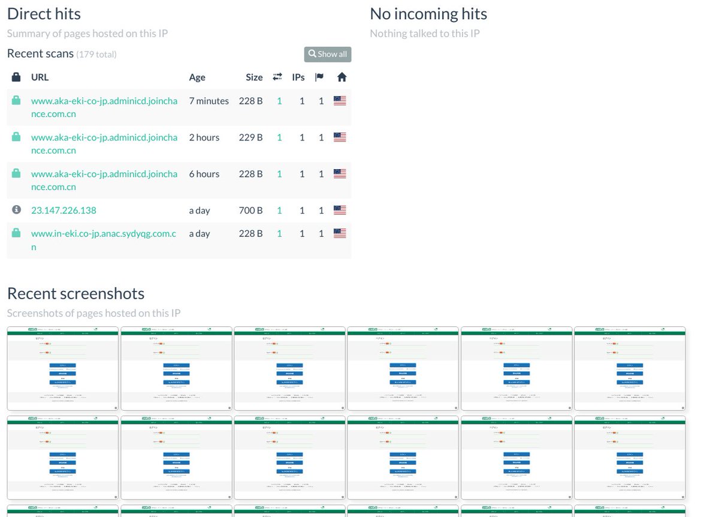719x517 pixels.
Task: Click the '6 hours' age cell
Action: pos(204,174)
